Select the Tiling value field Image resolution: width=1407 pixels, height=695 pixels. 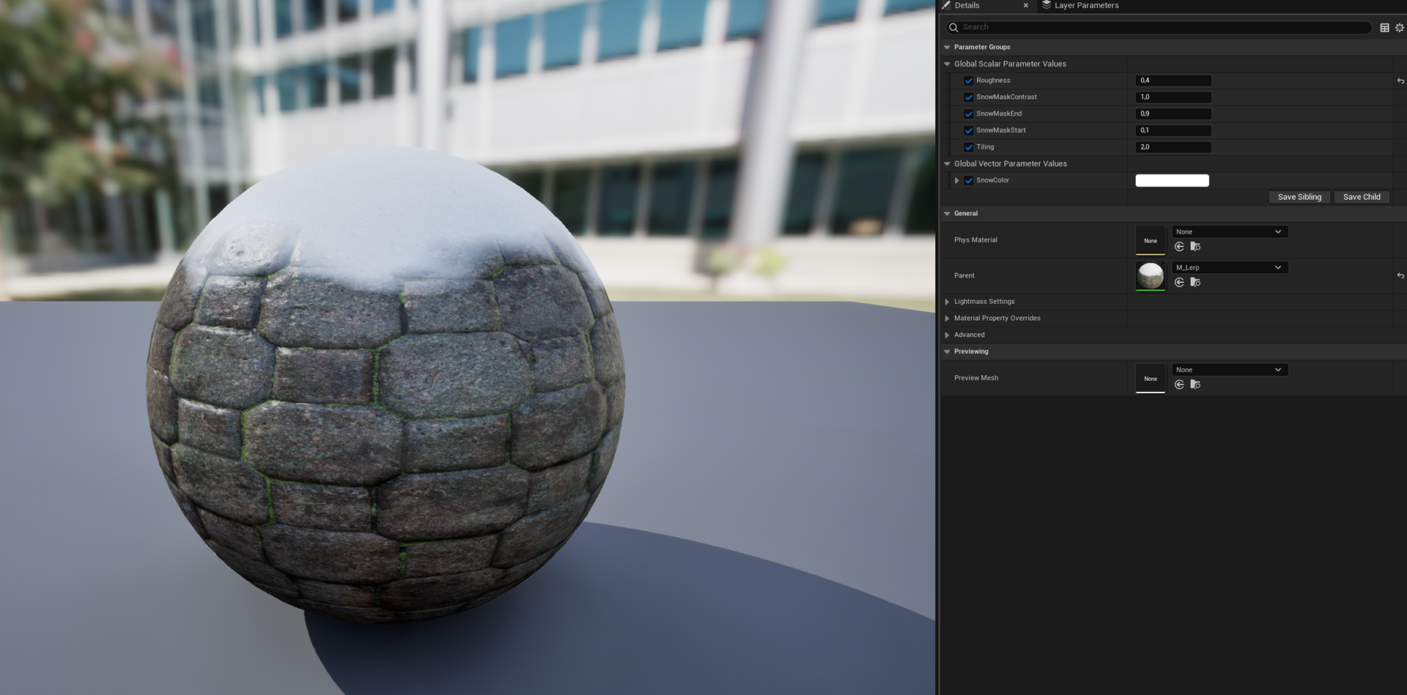(1173, 146)
